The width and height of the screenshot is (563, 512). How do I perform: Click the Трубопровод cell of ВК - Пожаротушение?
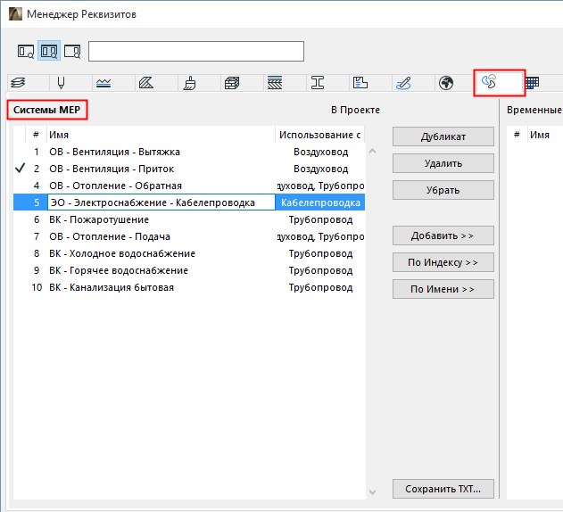pyautogui.click(x=320, y=219)
